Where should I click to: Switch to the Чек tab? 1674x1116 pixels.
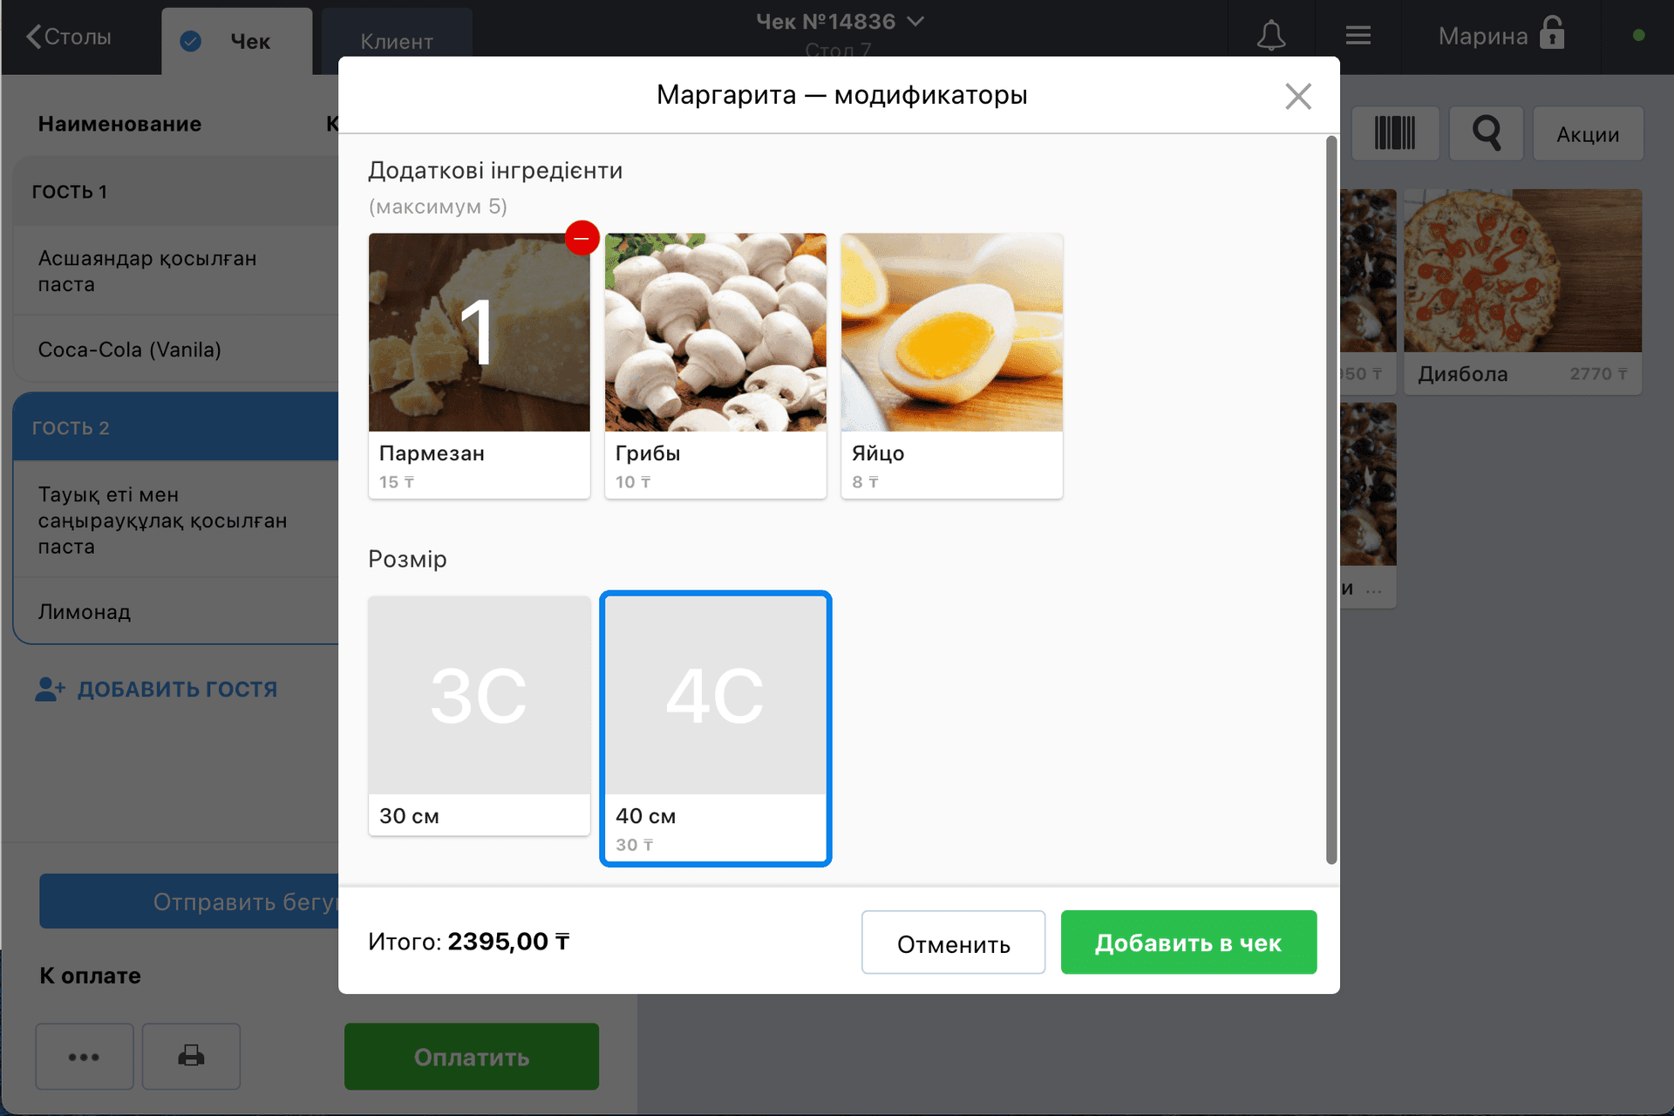[x=236, y=41]
